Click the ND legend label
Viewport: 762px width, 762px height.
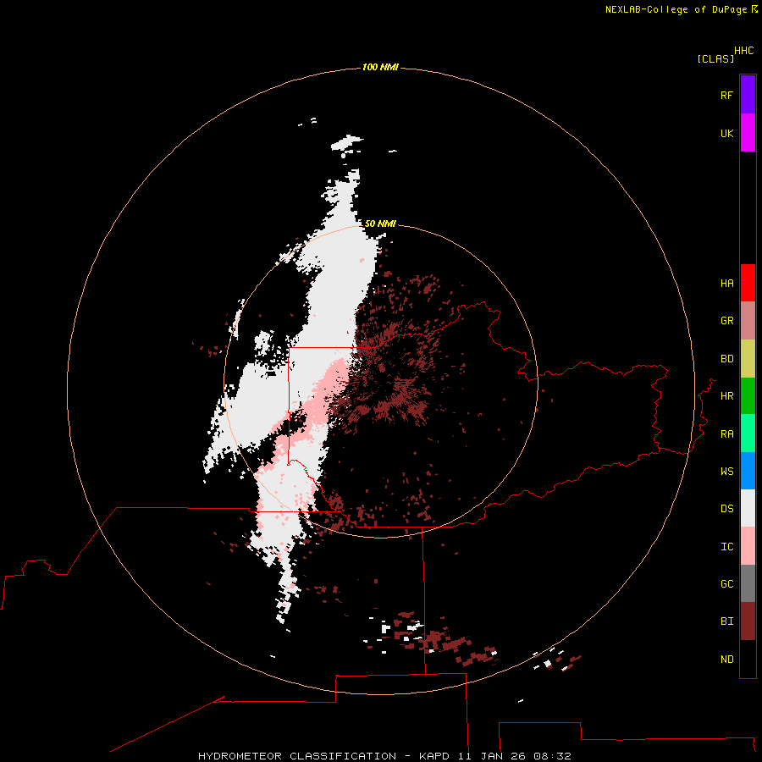(726, 660)
